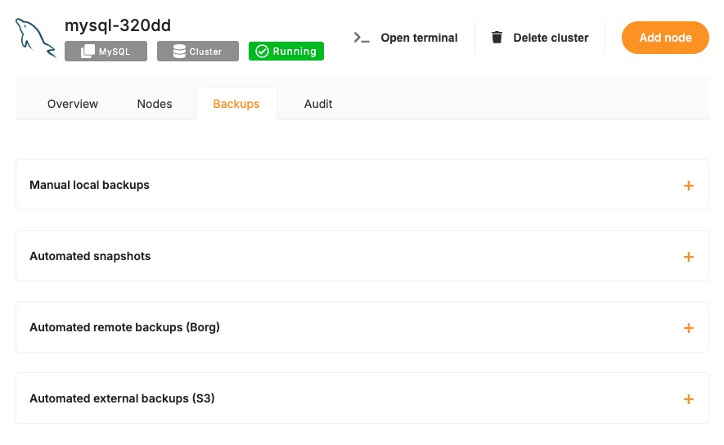Click the Automated remote backups (Borg) title
Image resolution: width=724 pixels, height=445 pixels.
124,327
